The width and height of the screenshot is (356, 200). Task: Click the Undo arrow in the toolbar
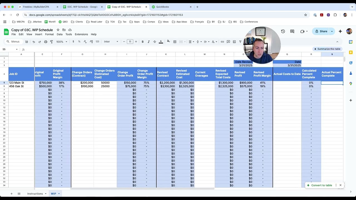click(x=34, y=42)
